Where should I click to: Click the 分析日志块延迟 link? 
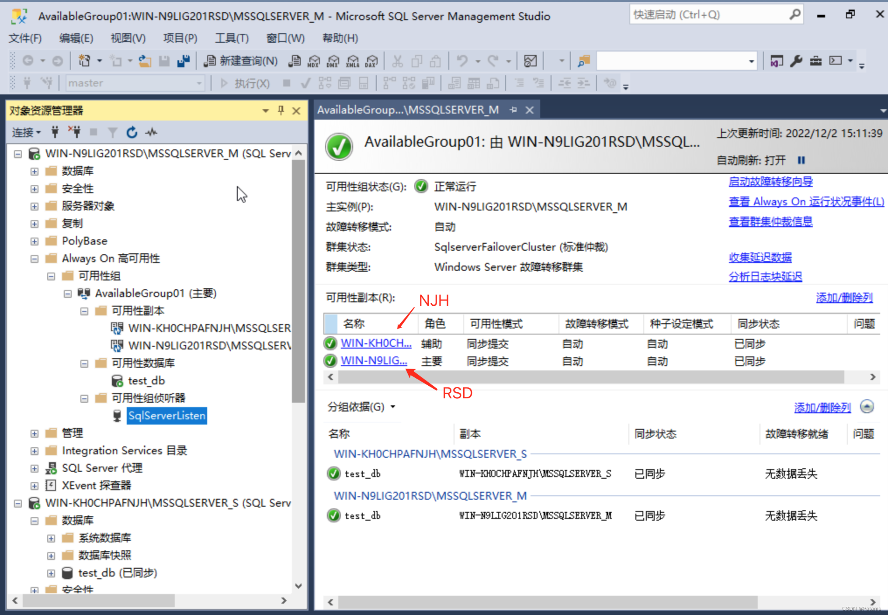765,277
